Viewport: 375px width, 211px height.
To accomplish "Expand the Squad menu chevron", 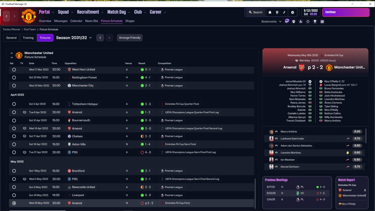I will tap(72, 12).
